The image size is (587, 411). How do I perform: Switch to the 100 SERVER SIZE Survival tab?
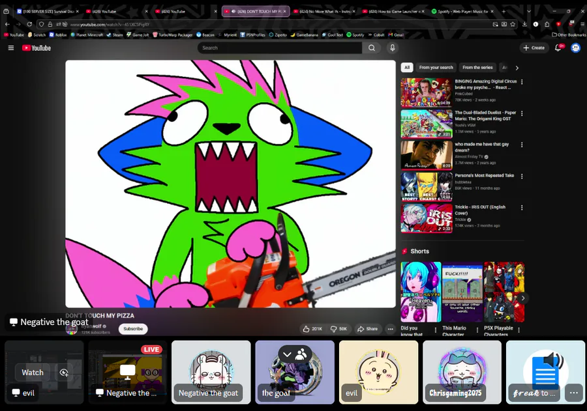pyautogui.click(x=48, y=12)
